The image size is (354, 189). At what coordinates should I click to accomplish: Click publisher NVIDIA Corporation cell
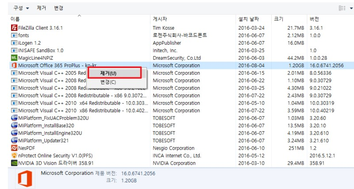tap(174, 163)
